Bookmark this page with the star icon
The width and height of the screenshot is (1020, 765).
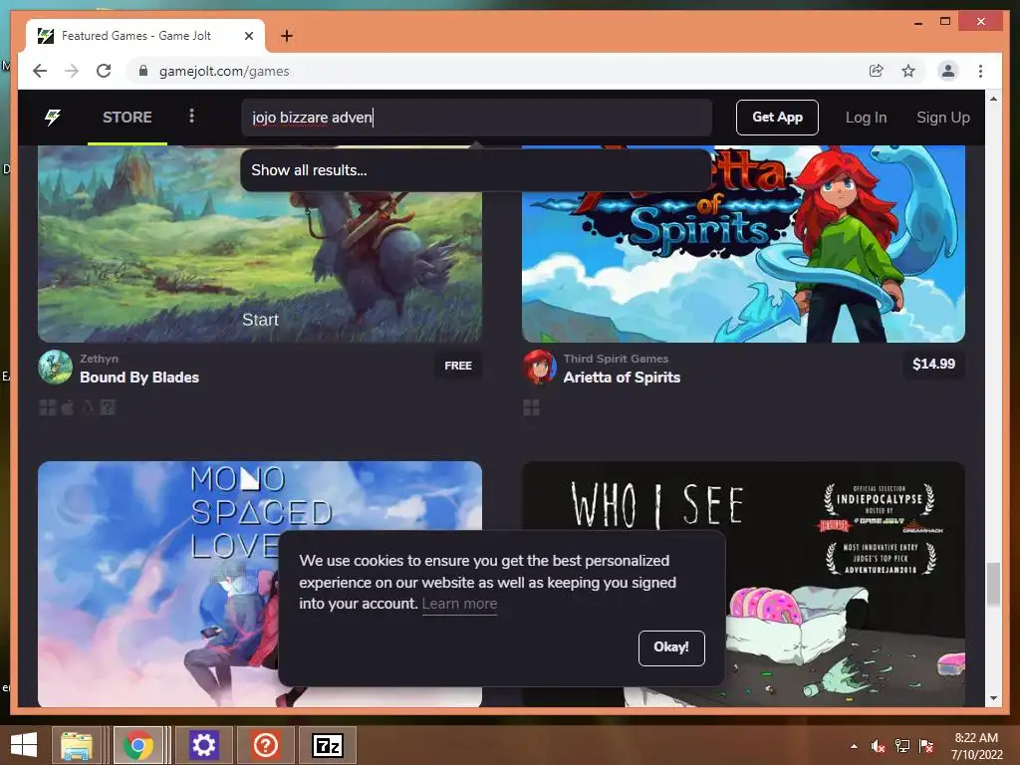coord(908,71)
